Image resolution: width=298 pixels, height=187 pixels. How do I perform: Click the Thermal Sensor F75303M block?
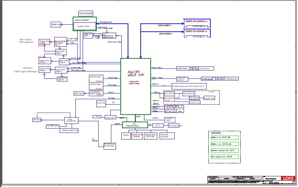point(137,136)
